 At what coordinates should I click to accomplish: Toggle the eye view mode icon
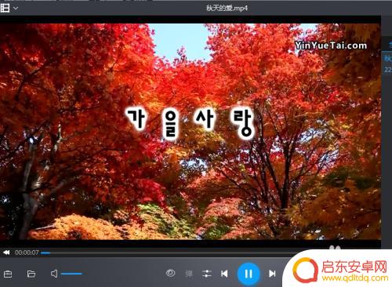pos(170,273)
